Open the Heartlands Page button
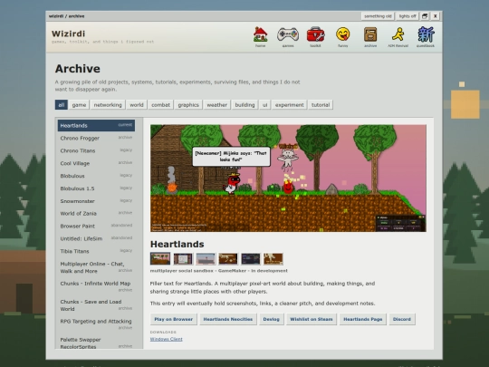The image size is (489, 367). (x=363, y=319)
